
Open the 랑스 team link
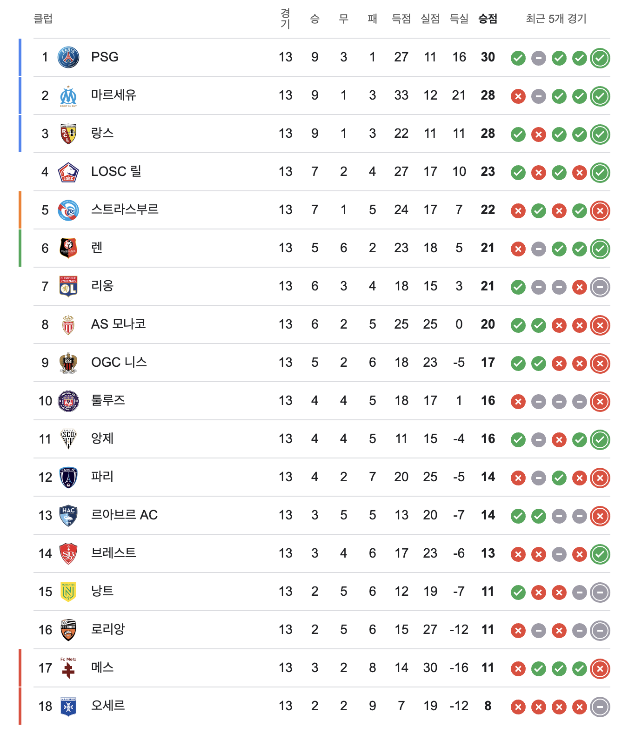[102, 134]
